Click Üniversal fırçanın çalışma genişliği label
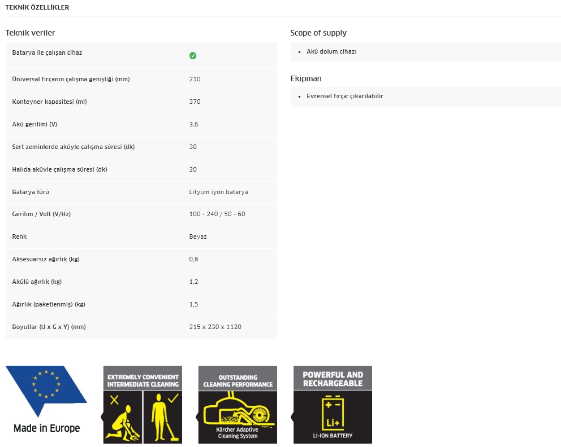 pyautogui.click(x=71, y=79)
